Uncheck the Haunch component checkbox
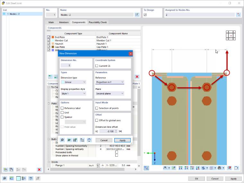 [49, 44]
